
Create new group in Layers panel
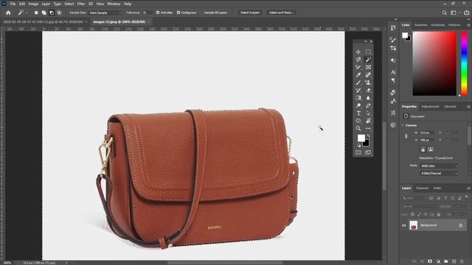click(445, 262)
